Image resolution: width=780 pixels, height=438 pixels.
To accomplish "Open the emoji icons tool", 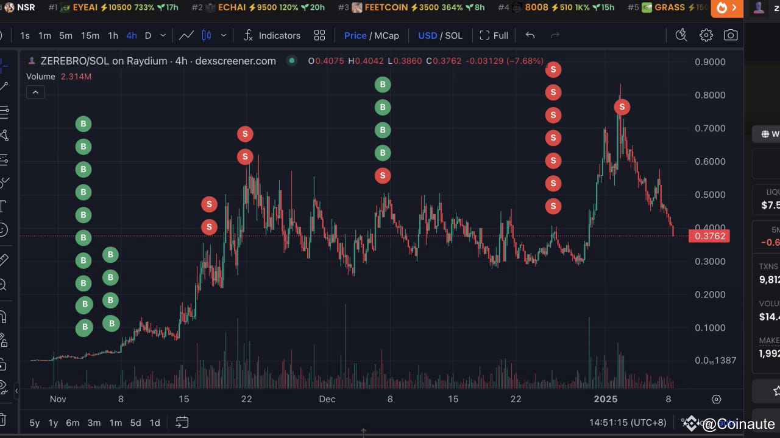I will (4, 230).
